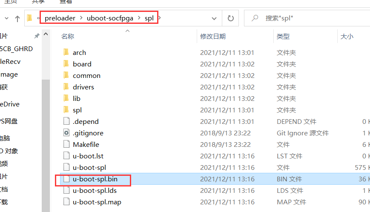Sort by 修改日期 column header

coord(213,36)
